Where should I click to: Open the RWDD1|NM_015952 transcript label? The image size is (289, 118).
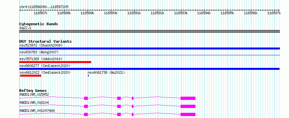[34, 94]
